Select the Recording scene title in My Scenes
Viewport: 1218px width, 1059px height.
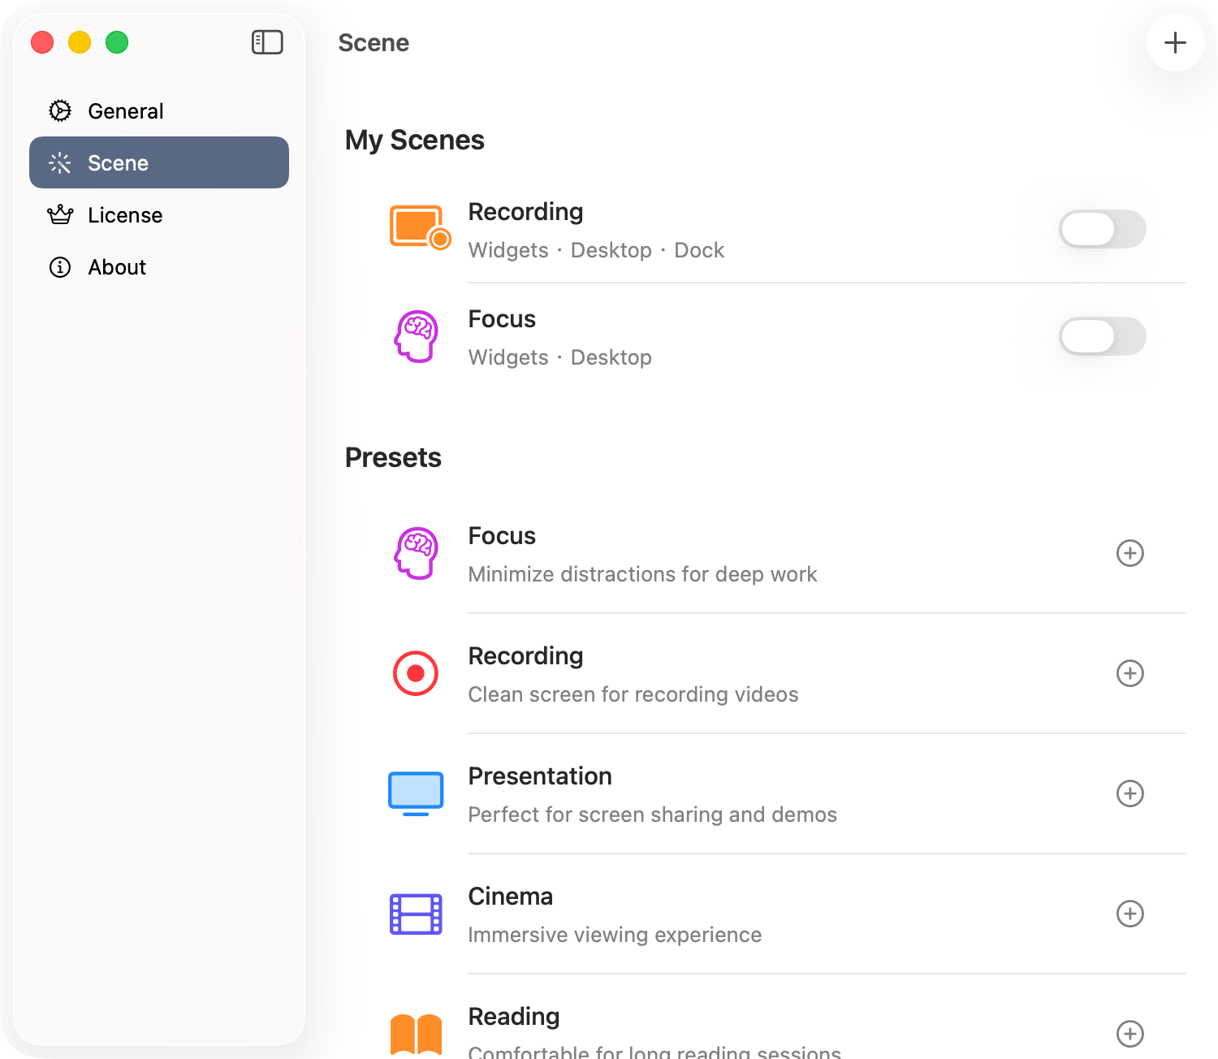pyautogui.click(x=525, y=212)
